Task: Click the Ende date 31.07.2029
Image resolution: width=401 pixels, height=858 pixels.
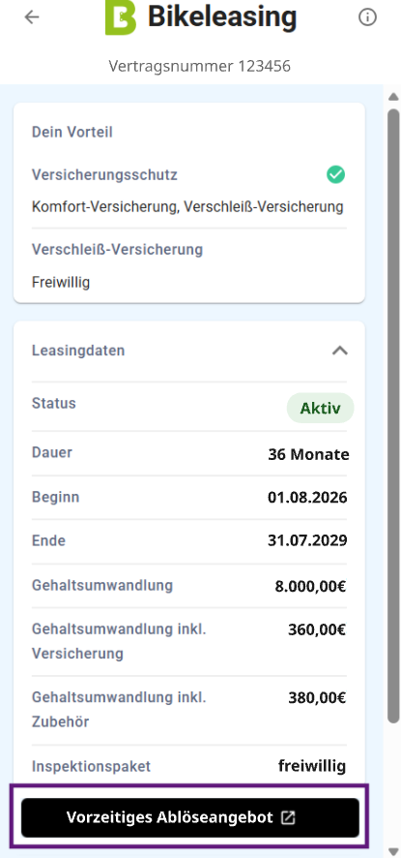Action: [307, 540]
